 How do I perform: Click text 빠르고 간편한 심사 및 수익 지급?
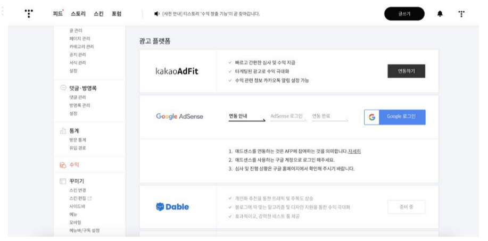[x=265, y=63]
